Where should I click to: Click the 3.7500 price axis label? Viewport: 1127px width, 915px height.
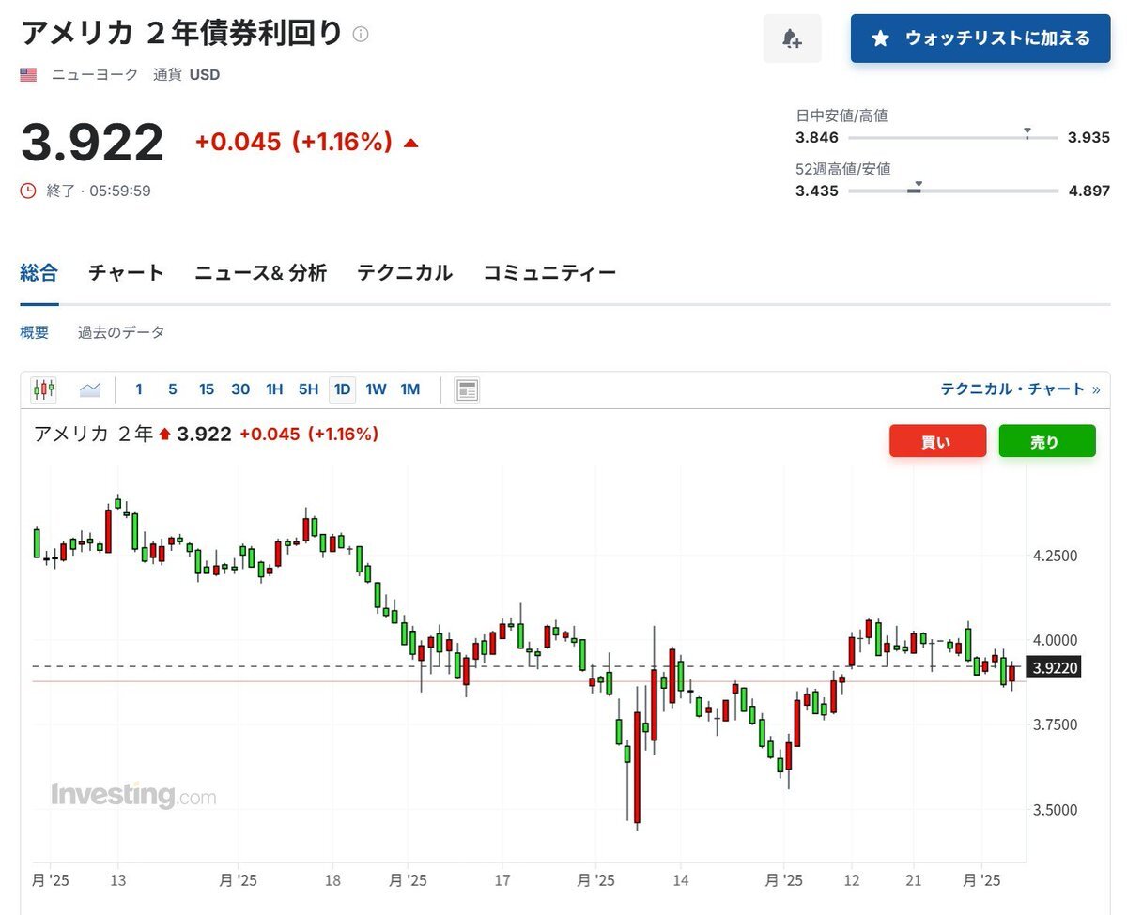pyautogui.click(x=1055, y=724)
